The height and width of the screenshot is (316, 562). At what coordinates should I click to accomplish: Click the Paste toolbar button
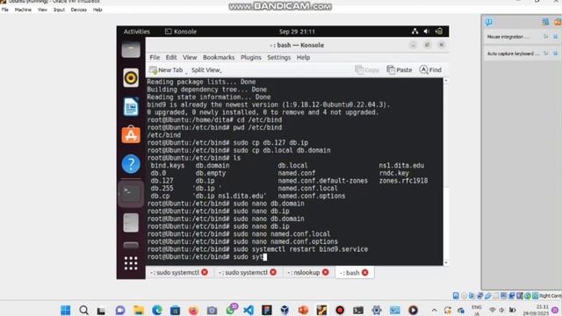click(400, 70)
